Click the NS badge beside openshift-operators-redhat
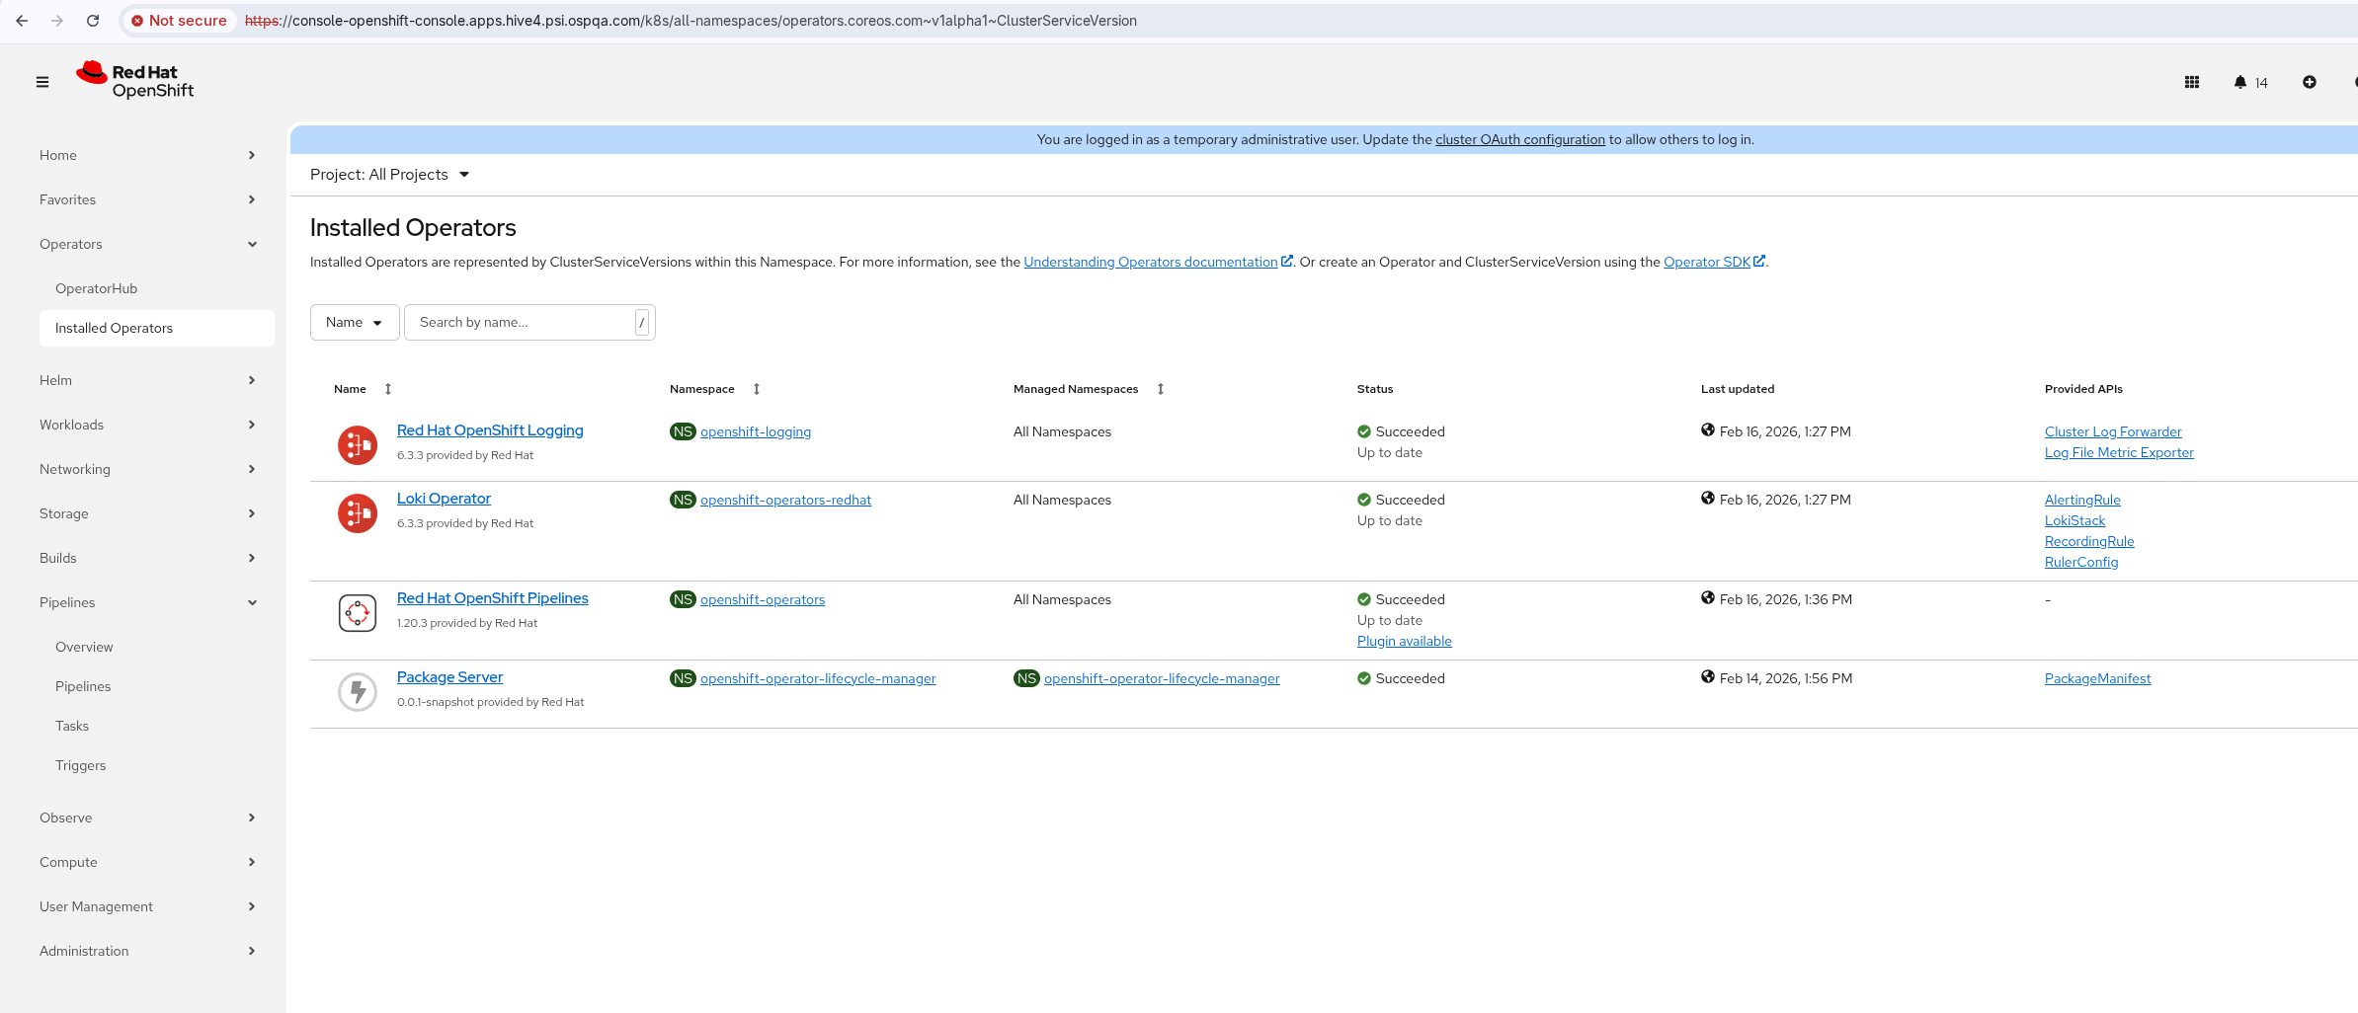 pos(683,500)
